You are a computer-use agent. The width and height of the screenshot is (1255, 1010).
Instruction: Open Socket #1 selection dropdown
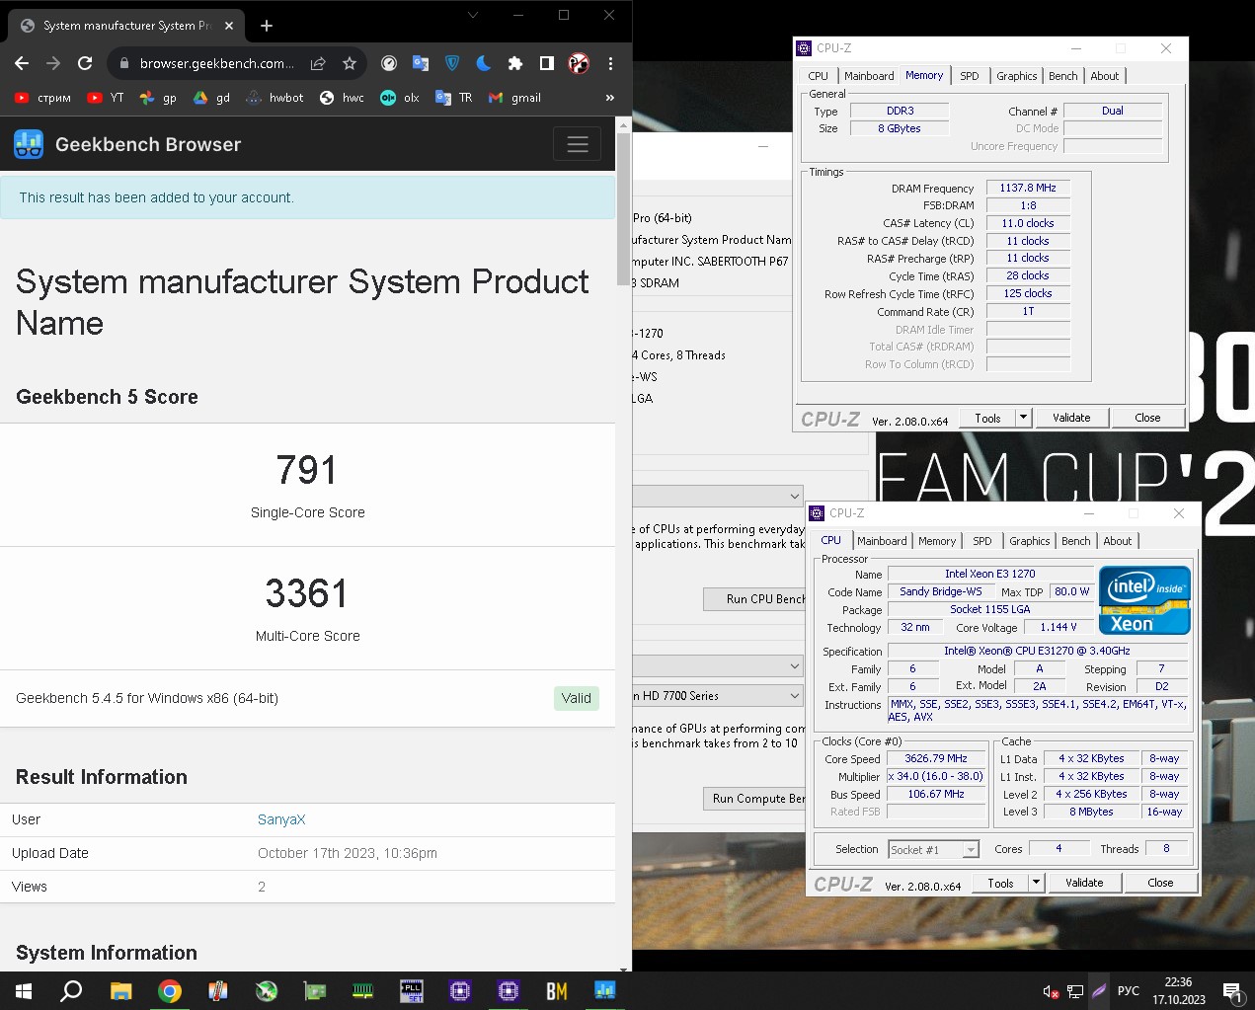933,849
